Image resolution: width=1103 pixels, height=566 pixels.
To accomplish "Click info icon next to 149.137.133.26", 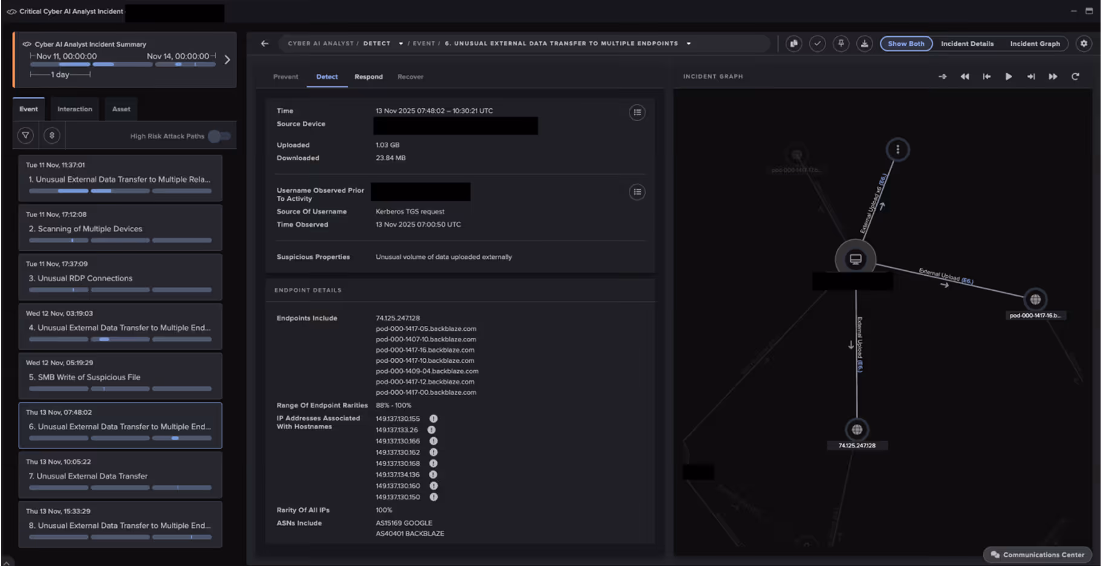I will pos(432,430).
